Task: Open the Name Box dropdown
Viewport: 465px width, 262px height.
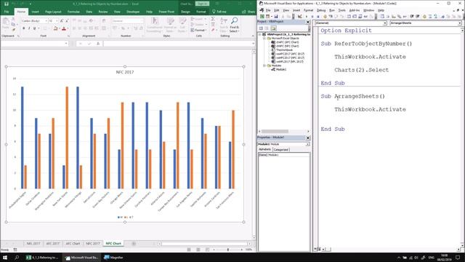Action: 66,44
